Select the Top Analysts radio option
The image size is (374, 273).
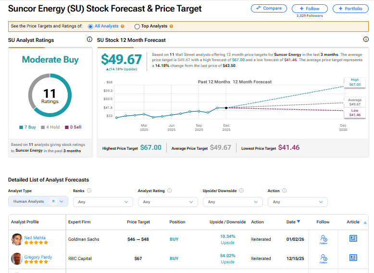coord(137,26)
